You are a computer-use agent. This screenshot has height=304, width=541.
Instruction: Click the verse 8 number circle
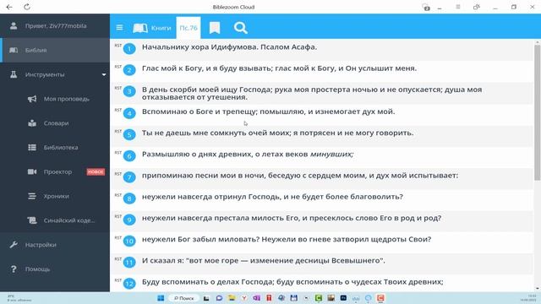tap(129, 198)
